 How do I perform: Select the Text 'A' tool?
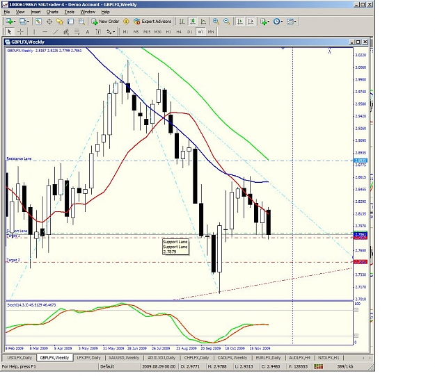88,32
